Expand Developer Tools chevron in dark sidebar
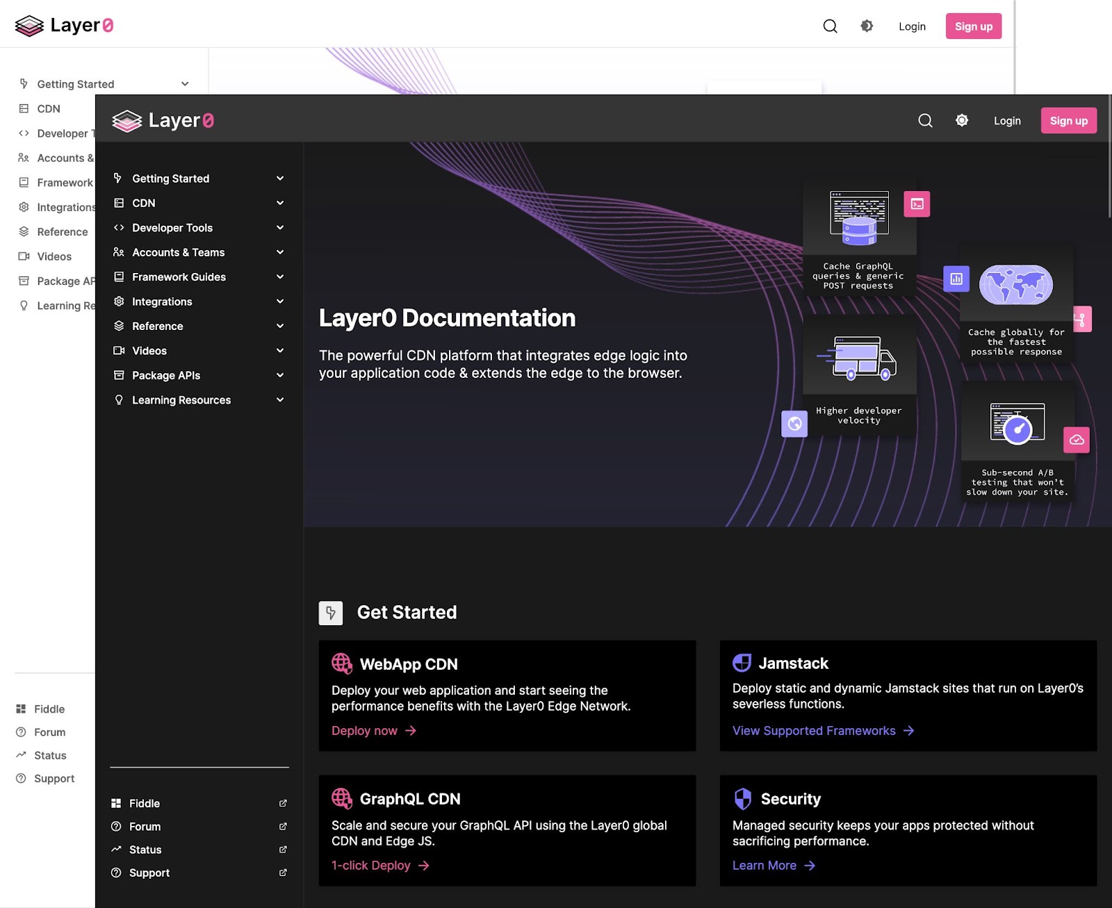The image size is (1112, 908). (280, 228)
